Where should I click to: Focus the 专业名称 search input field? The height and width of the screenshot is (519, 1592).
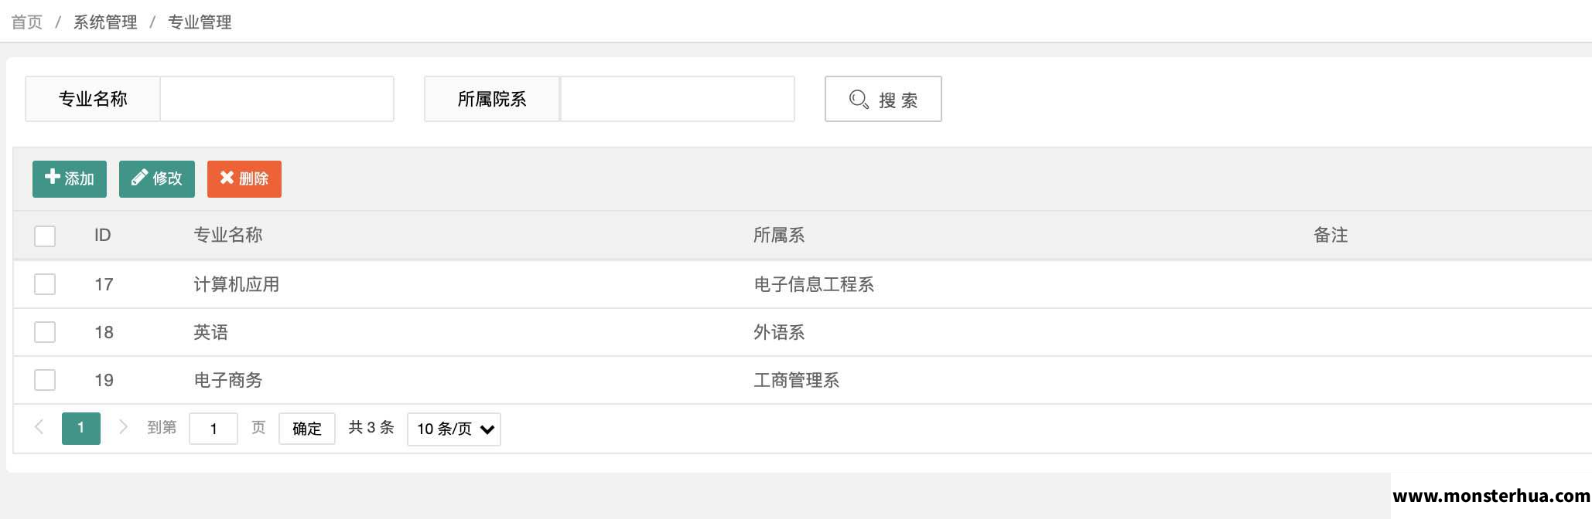coord(277,99)
